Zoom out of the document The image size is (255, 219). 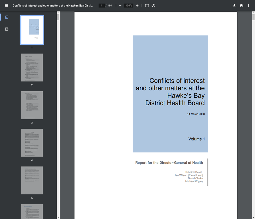pyautogui.click(x=120, y=5)
